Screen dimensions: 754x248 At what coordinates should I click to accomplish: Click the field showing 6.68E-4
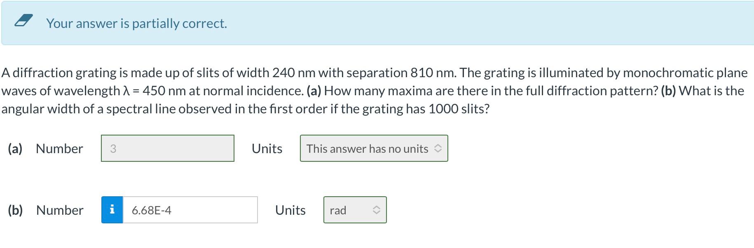point(190,210)
